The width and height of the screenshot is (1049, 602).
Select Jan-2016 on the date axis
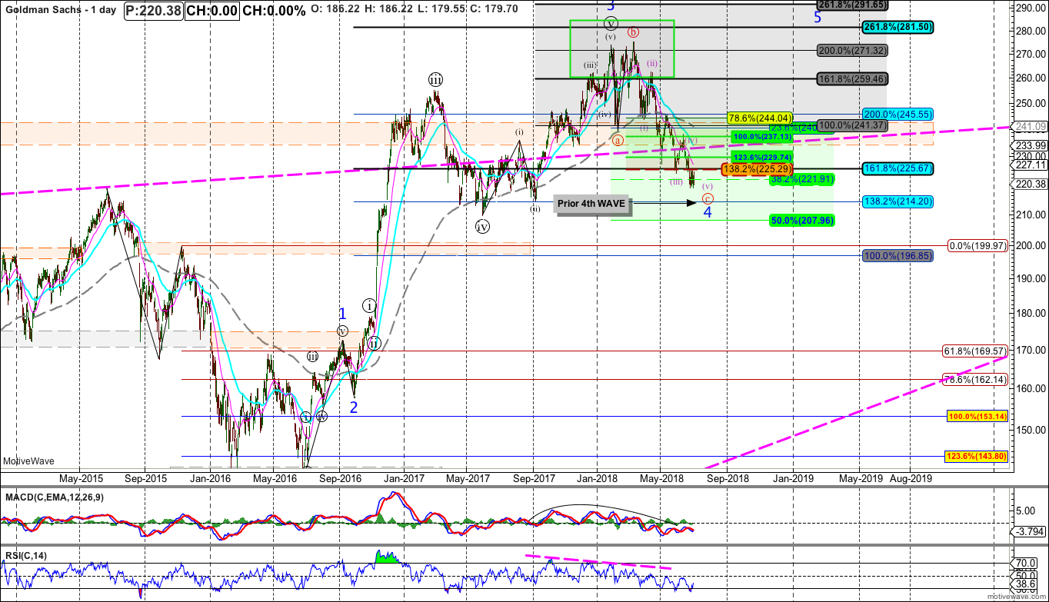(211, 477)
